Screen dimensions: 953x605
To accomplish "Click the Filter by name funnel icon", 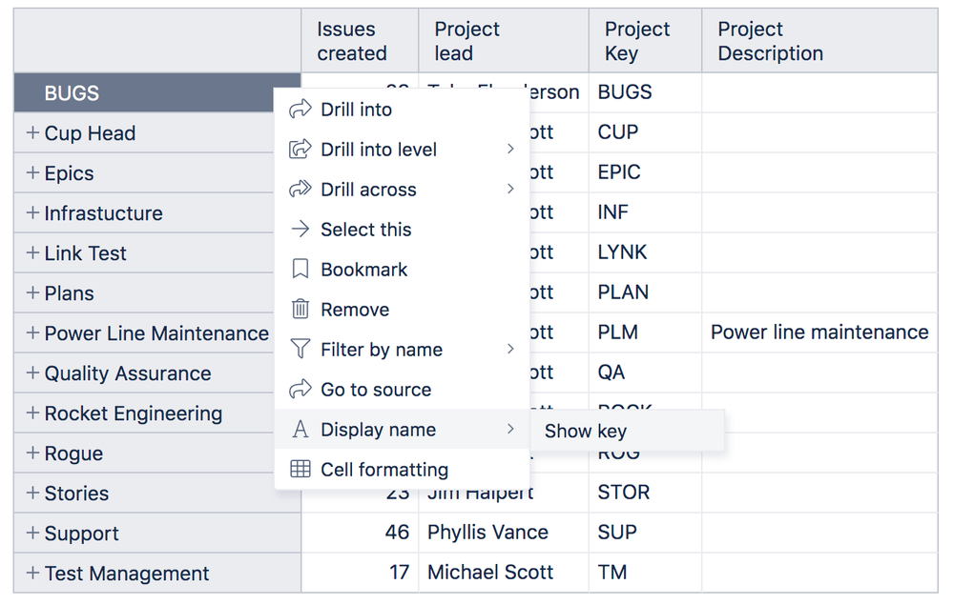I will coord(300,350).
